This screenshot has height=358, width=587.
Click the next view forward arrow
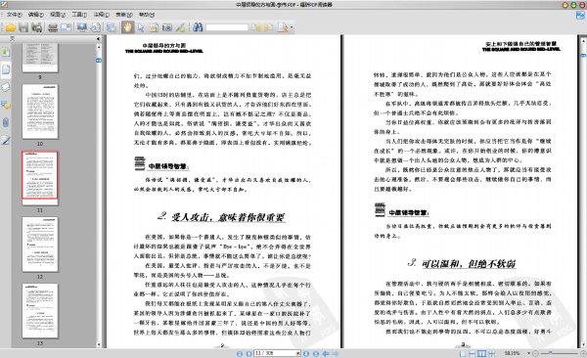point(335,353)
